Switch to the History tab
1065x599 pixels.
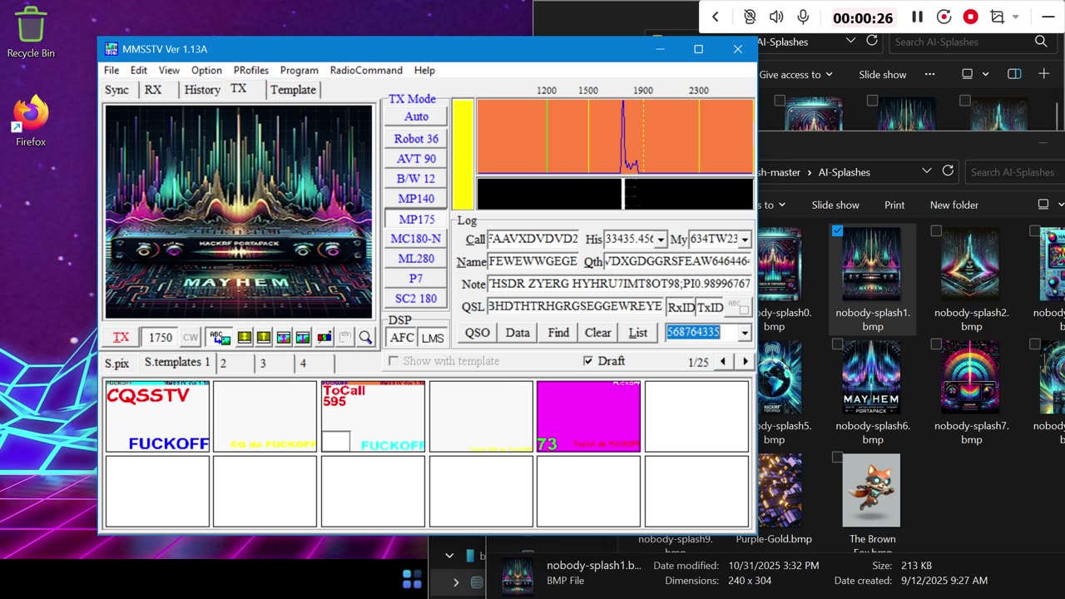[202, 90]
